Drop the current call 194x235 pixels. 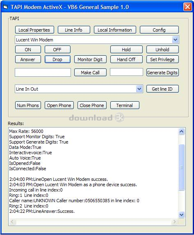(57, 59)
